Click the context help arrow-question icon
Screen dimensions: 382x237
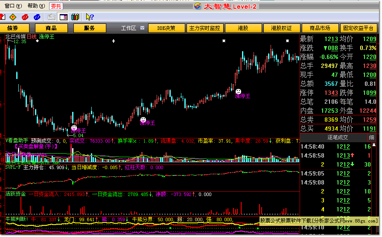click(x=90, y=17)
